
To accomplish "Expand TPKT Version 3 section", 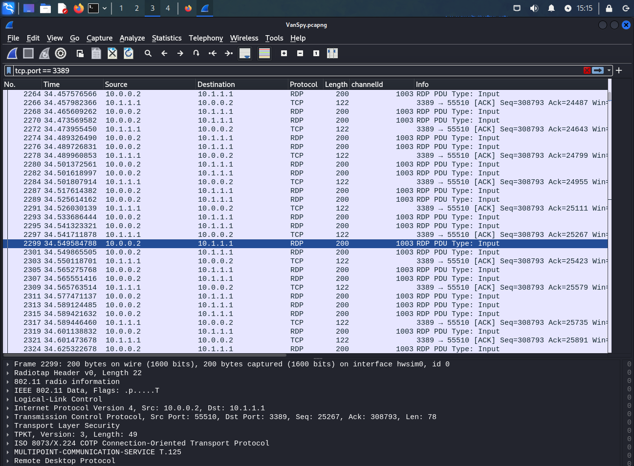I will coord(8,435).
